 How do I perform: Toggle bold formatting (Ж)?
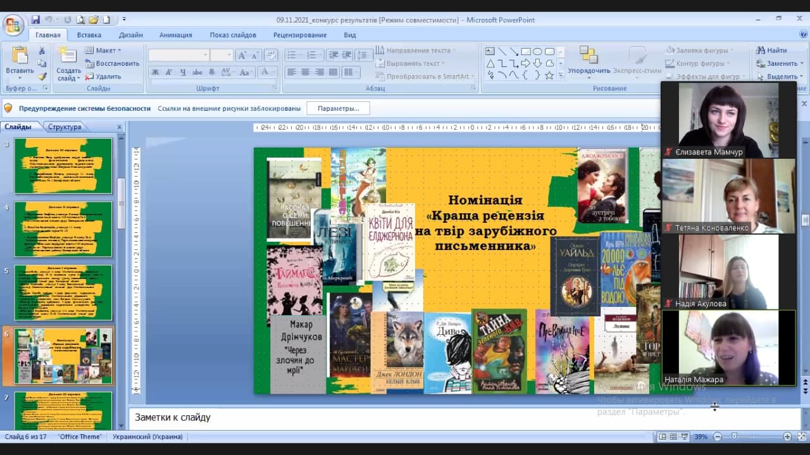pos(155,72)
